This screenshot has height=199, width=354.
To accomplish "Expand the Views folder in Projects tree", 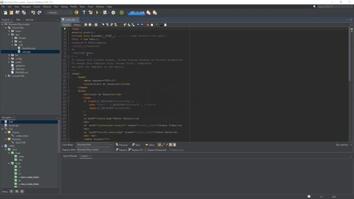I will point(9,31).
